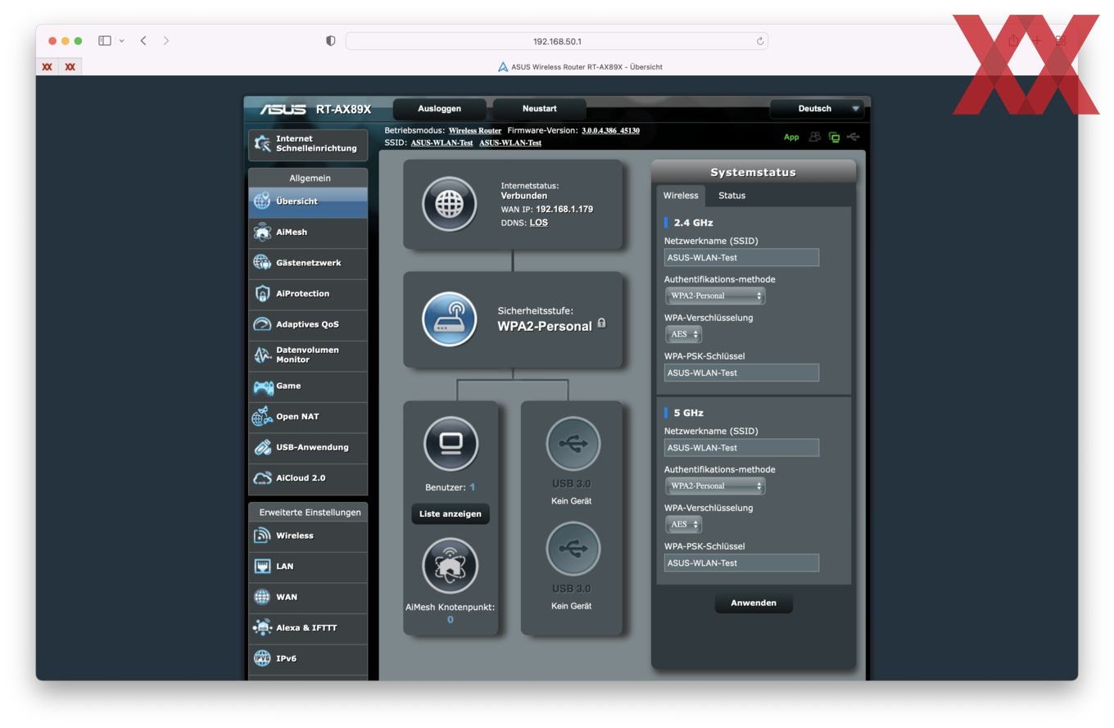Screen dimensions: 1114x728
Task: Open AiProtection section
Action: (308, 294)
